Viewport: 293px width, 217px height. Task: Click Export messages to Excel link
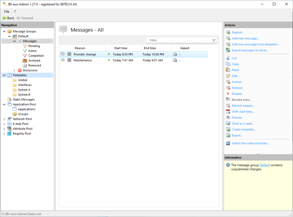(x=250, y=50)
